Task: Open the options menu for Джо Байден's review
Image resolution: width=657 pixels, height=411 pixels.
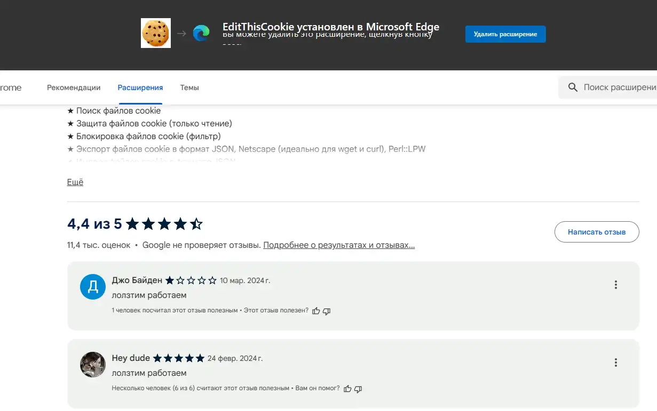Action: [x=615, y=285]
